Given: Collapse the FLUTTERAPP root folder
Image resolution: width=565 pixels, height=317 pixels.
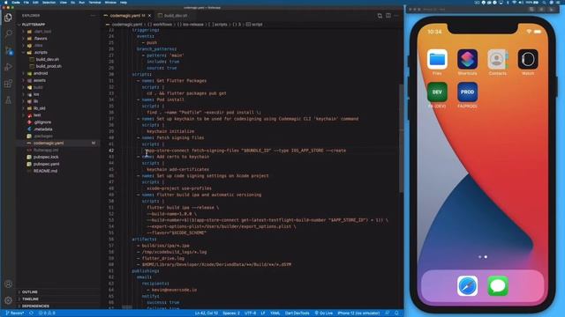Looking at the screenshot, I should coord(34,25).
